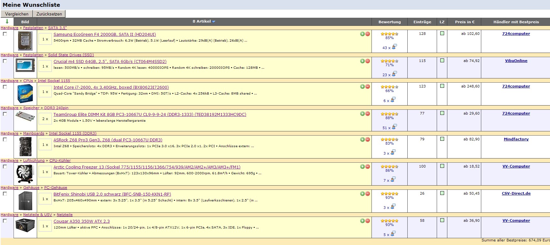Hit the green plus icon for Intel Core i7-2600
The image size is (550, 245).
click(x=362, y=87)
